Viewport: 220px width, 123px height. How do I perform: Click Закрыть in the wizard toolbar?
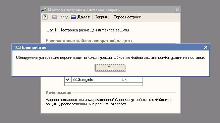tap(102, 17)
